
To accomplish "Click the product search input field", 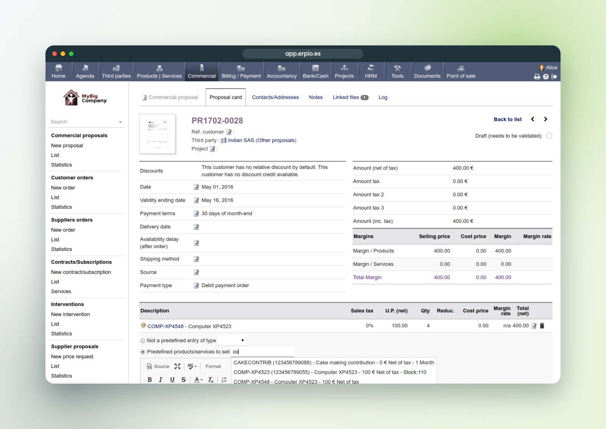I will 262,352.
